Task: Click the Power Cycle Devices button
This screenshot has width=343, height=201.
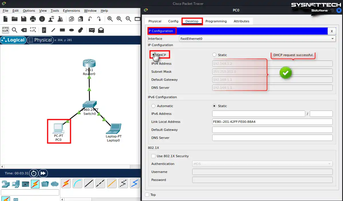Action: [34, 173]
